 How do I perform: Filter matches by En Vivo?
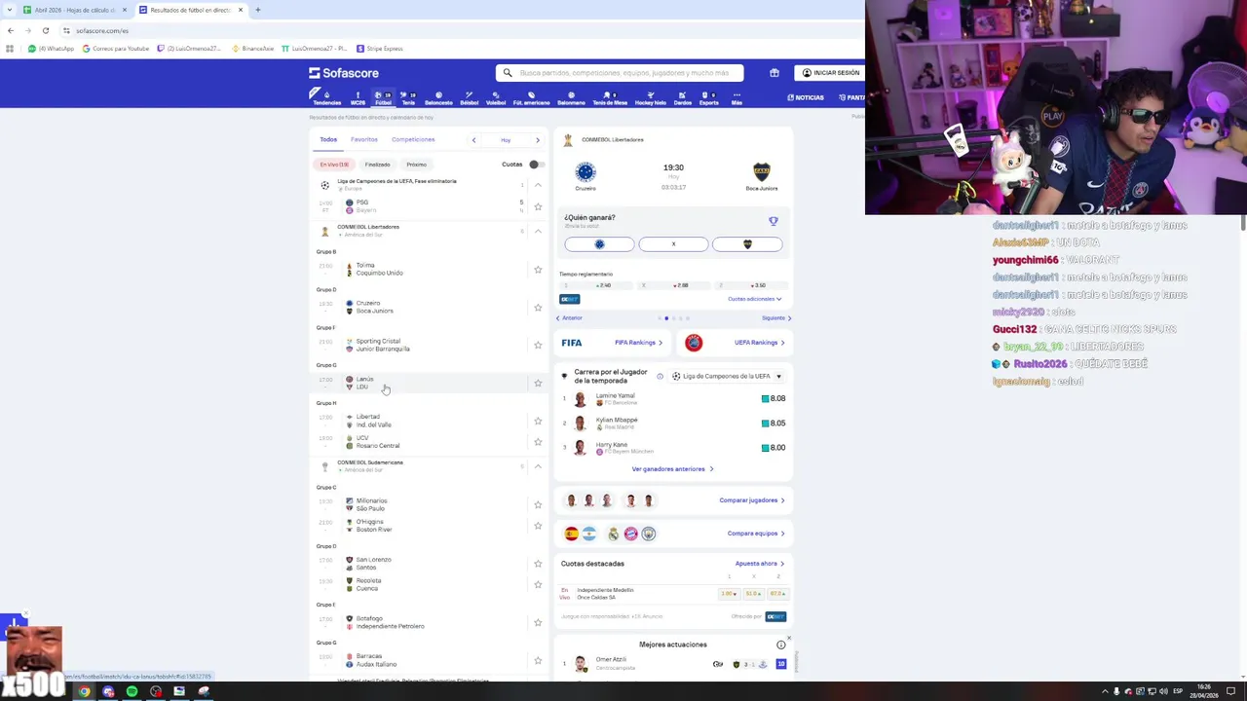334,165
